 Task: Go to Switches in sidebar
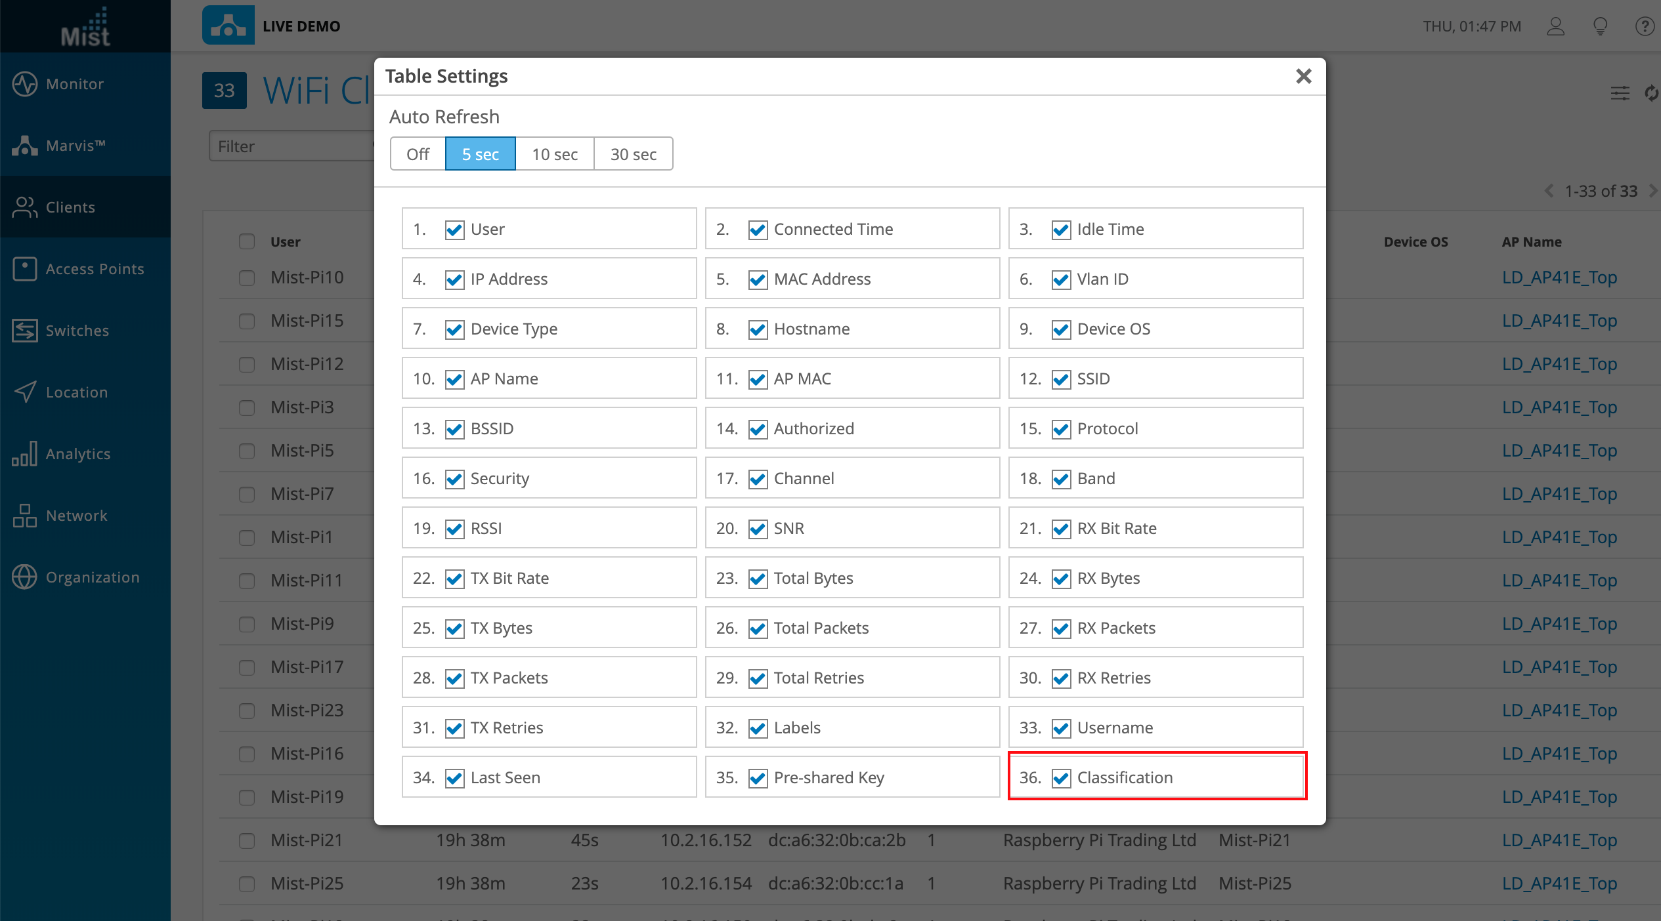tap(25, 331)
